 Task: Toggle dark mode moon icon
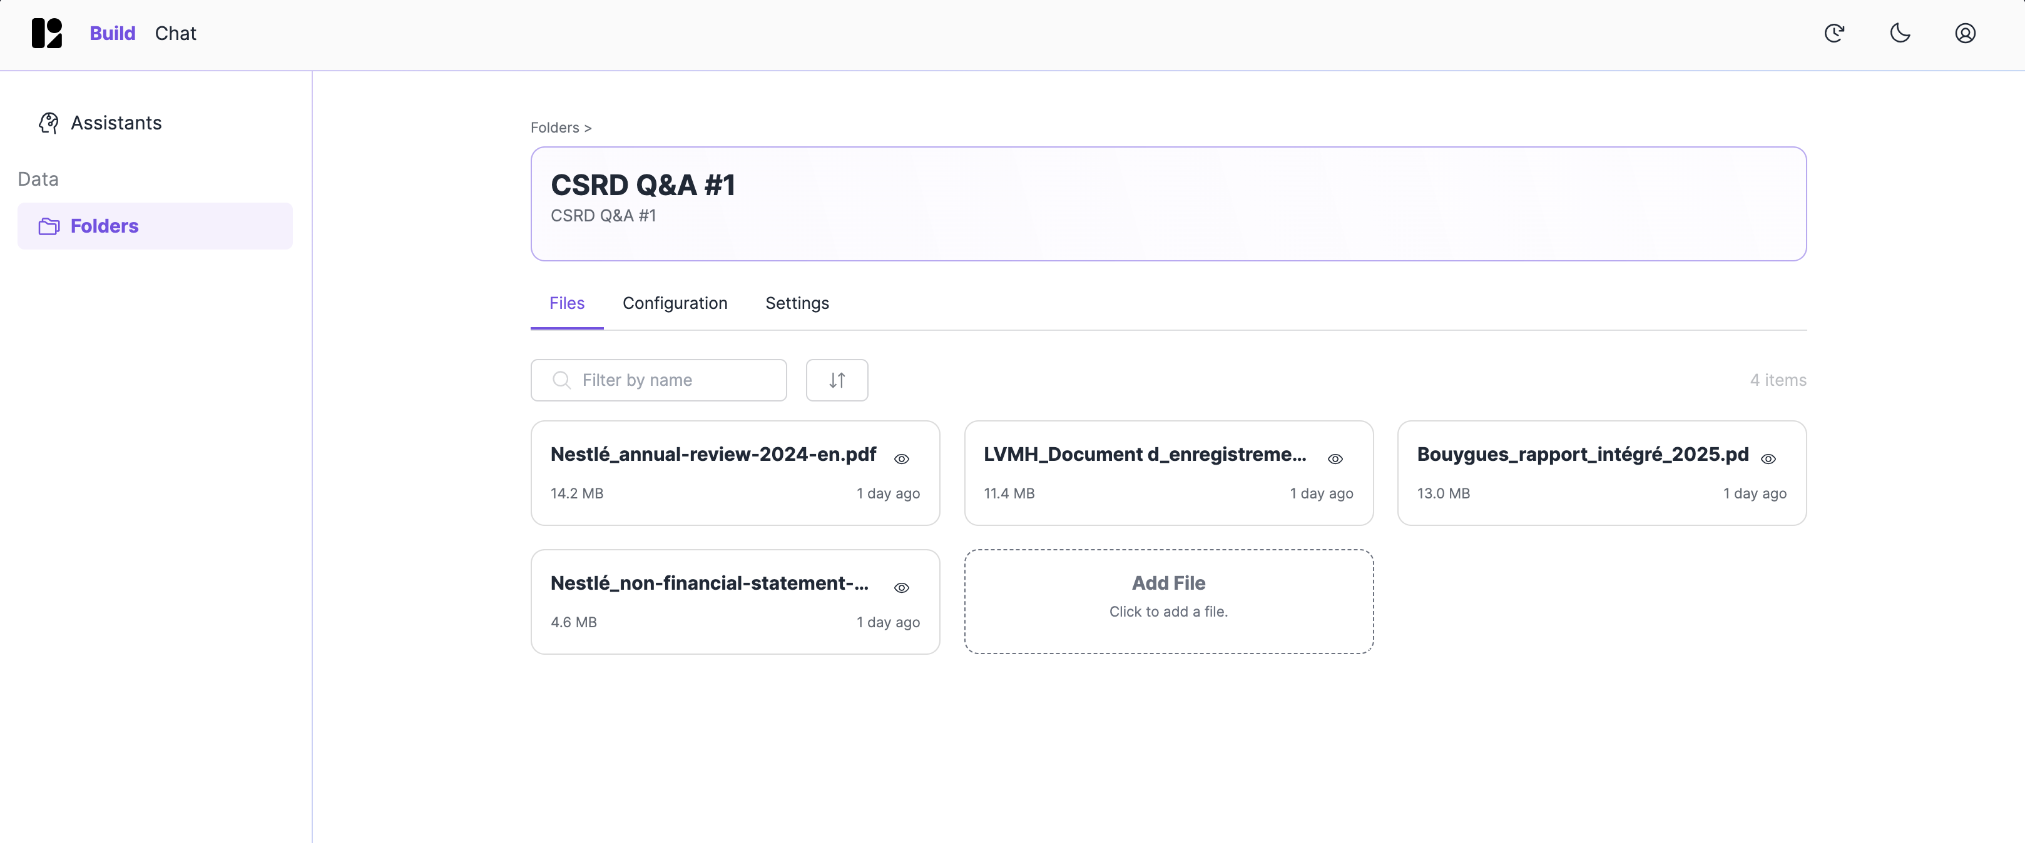coord(1900,33)
